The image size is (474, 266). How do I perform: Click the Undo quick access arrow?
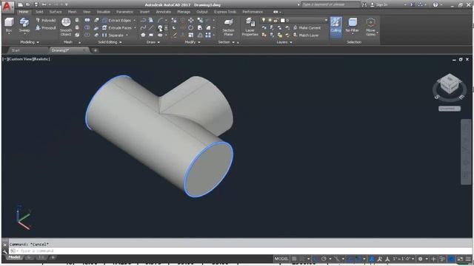point(44,5)
